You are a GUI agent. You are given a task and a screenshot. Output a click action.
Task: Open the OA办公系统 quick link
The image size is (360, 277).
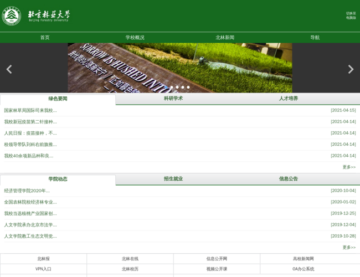304,269
